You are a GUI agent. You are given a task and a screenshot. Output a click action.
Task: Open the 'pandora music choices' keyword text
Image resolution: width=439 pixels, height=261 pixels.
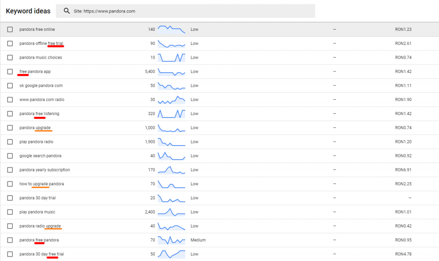(x=40, y=58)
